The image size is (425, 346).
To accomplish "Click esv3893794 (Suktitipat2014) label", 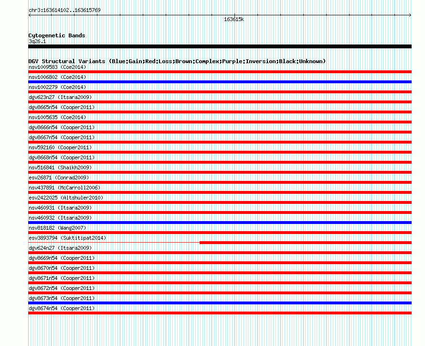I will (67, 238).
